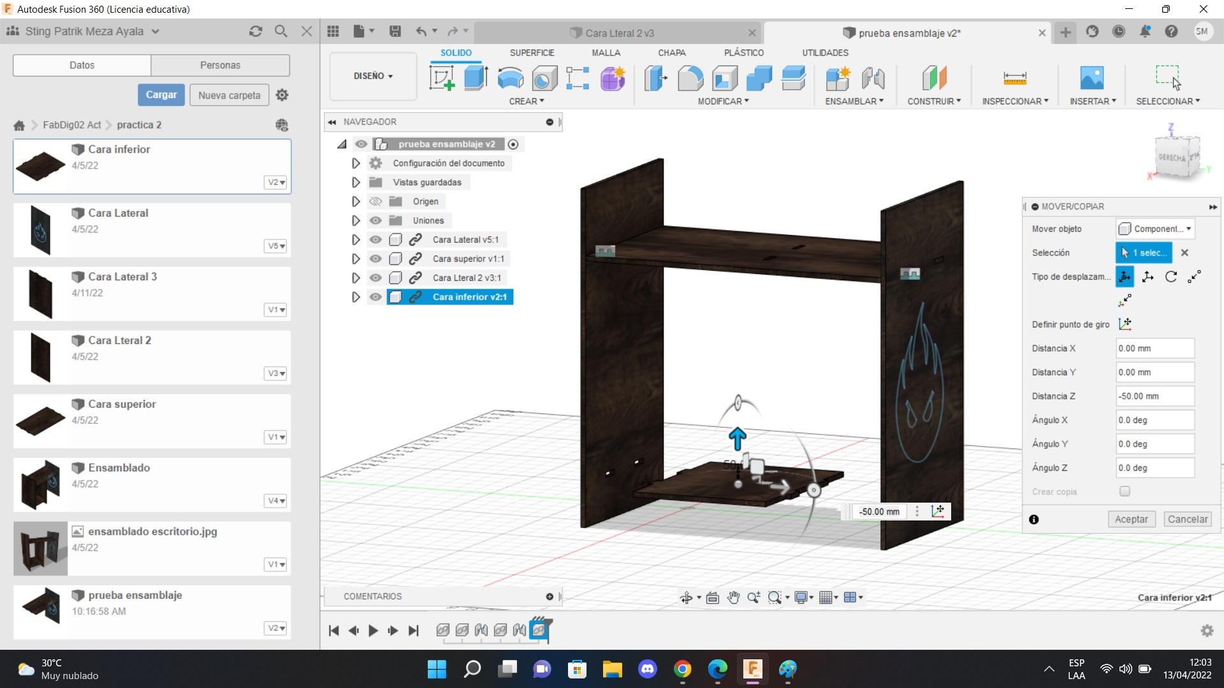Select the Press Pull tool

655,78
